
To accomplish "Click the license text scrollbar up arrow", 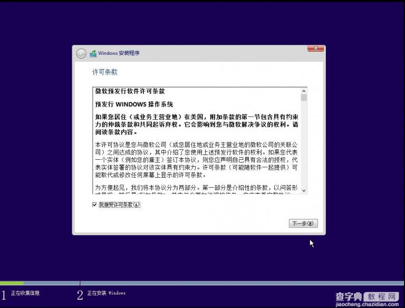I will [x=304, y=91].
